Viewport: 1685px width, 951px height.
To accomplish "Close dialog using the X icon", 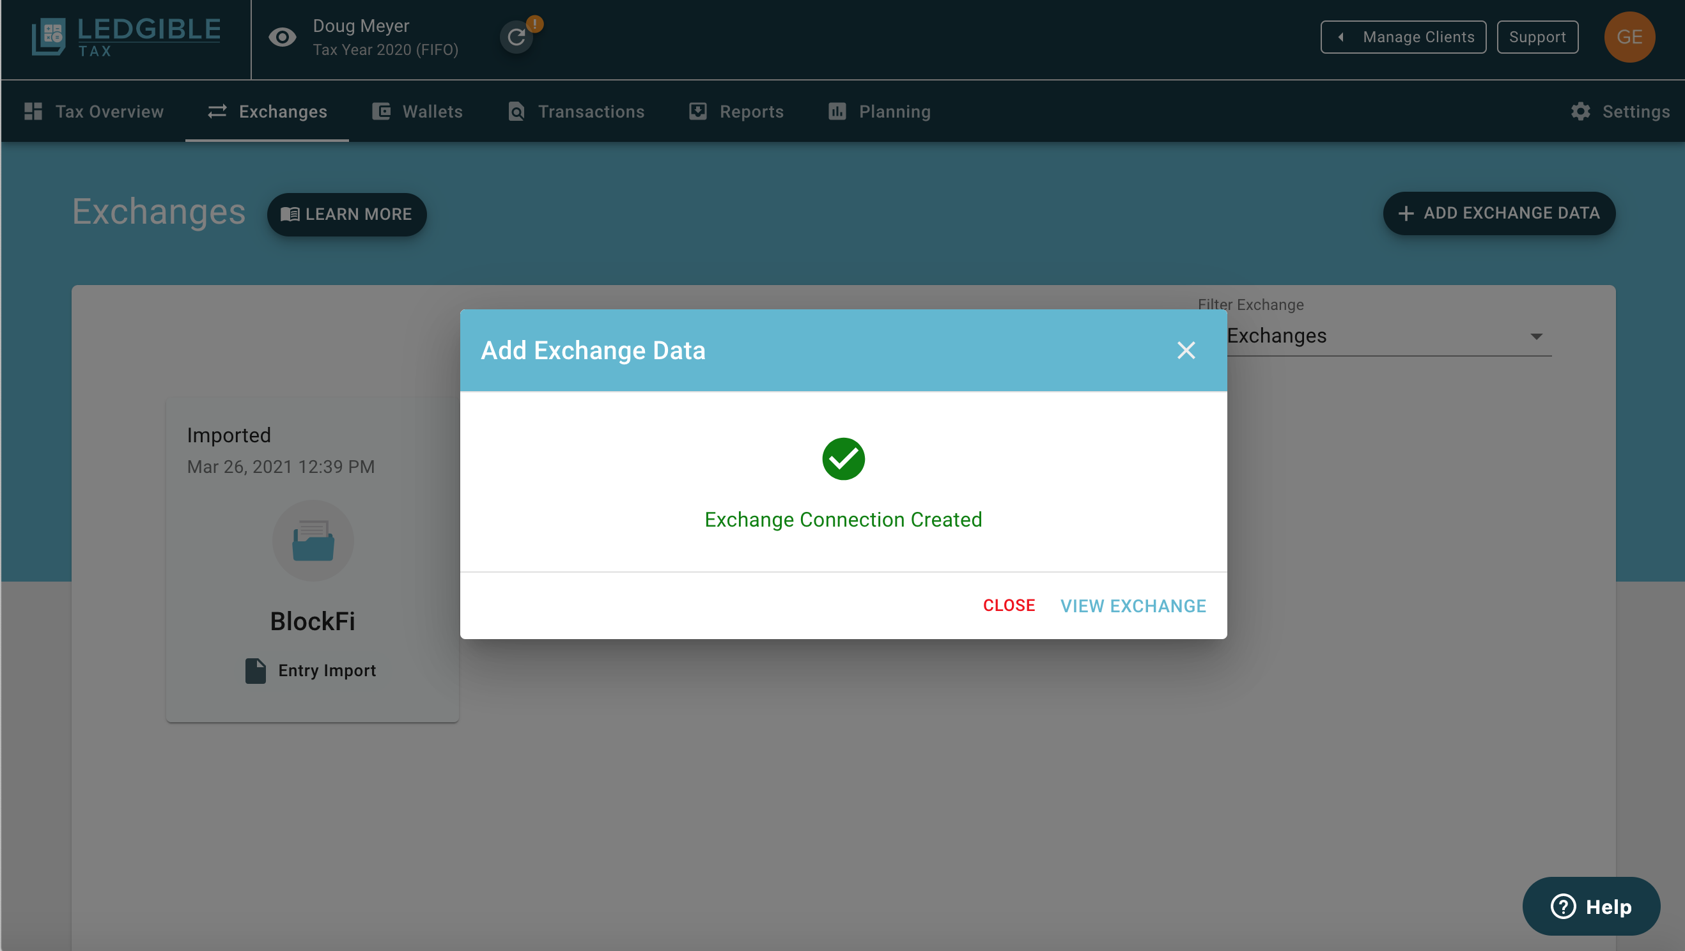I will click(1186, 351).
